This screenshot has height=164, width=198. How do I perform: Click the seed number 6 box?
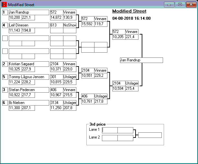click(5, 103)
